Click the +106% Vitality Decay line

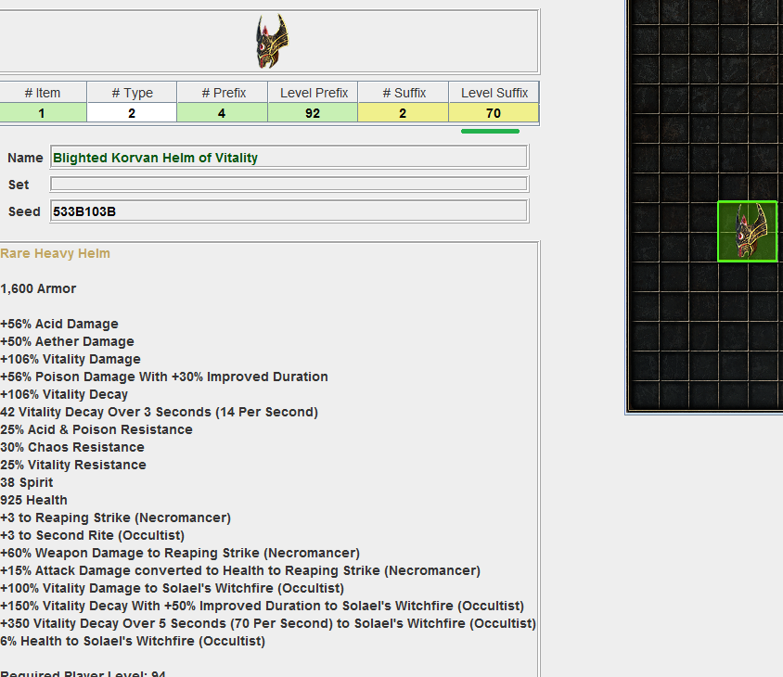(x=64, y=394)
